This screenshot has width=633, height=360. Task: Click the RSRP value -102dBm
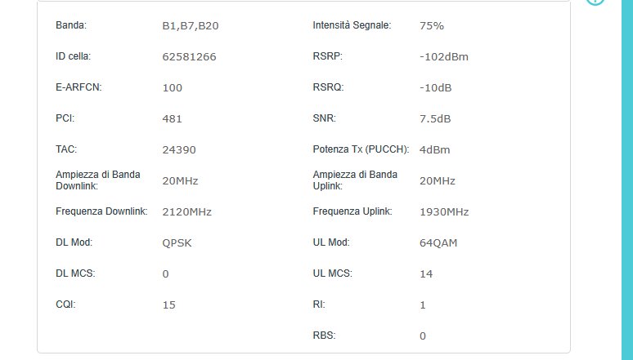(443, 57)
